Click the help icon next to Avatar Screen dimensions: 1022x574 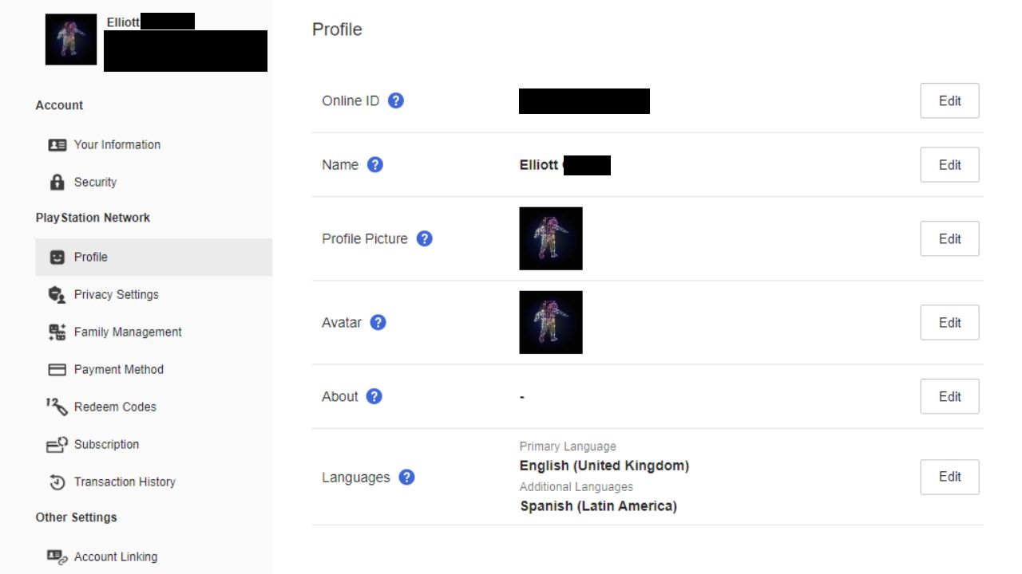coord(378,323)
